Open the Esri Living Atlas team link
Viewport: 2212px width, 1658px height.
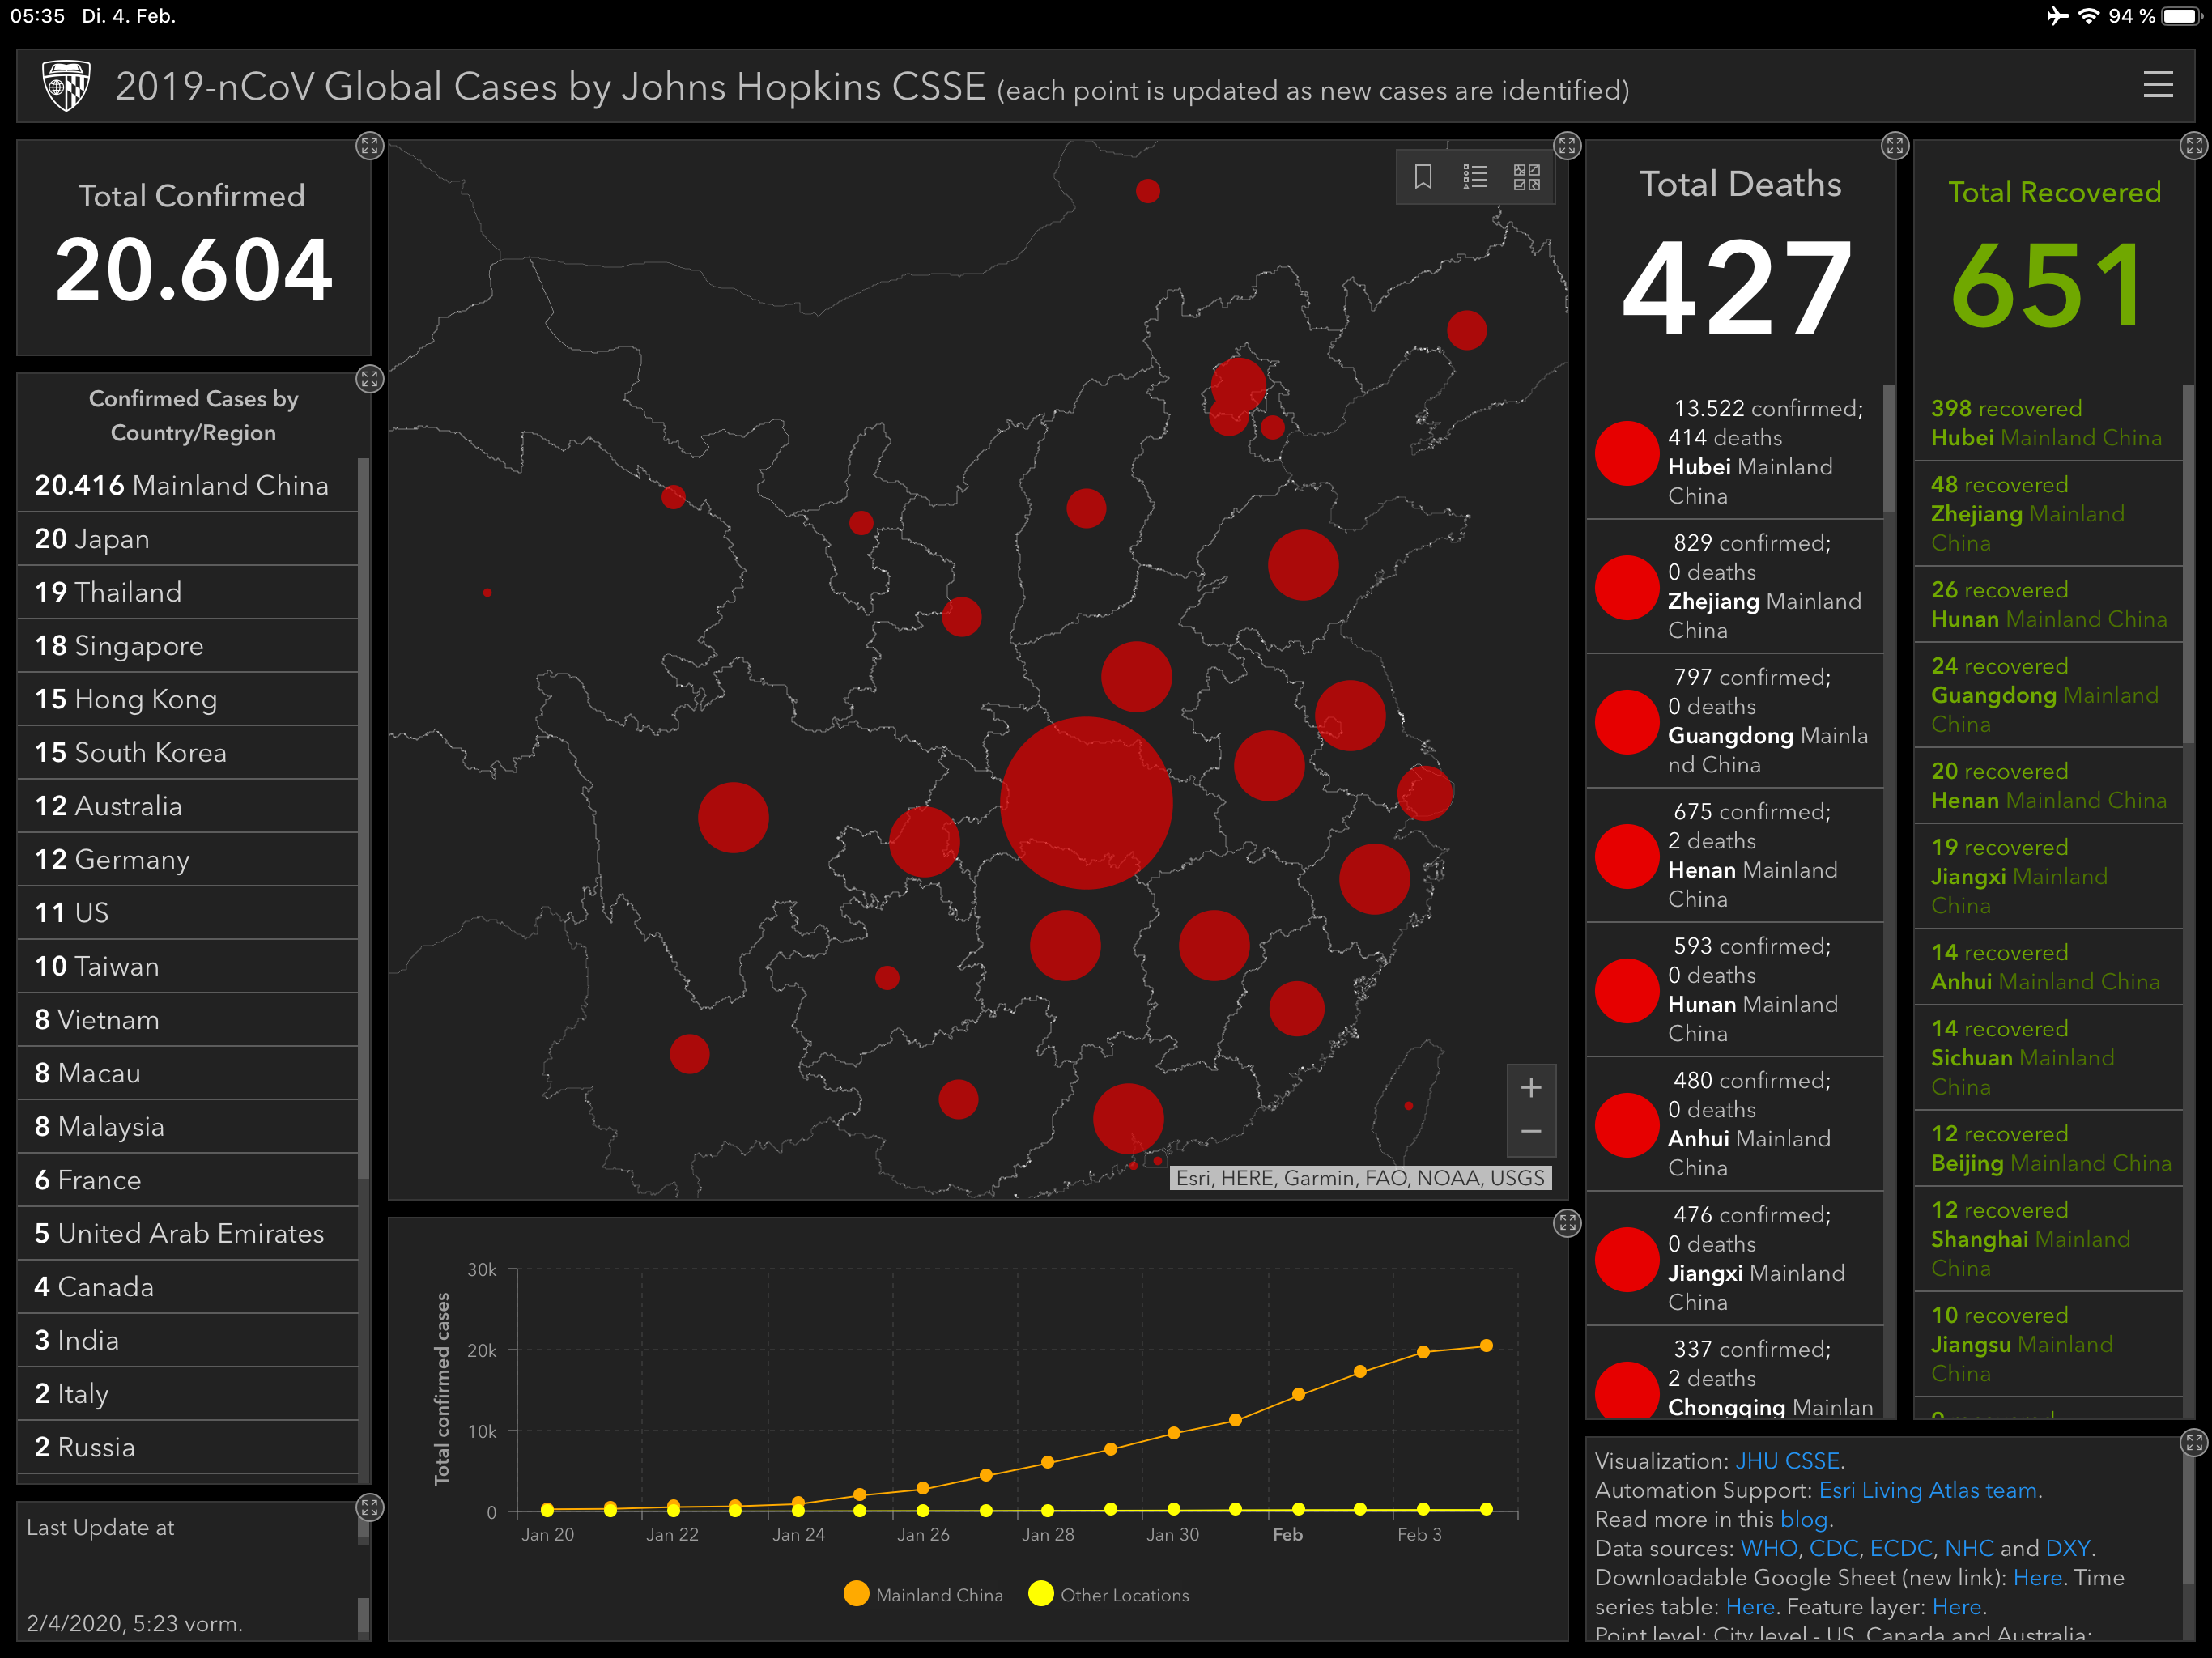click(x=1927, y=1490)
